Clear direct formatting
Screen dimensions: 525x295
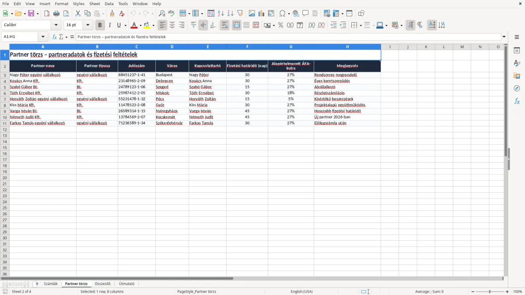pyautogui.click(x=122, y=14)
